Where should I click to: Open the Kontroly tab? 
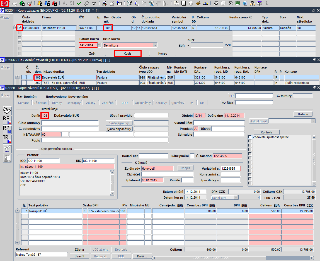[x=266, y=132]
